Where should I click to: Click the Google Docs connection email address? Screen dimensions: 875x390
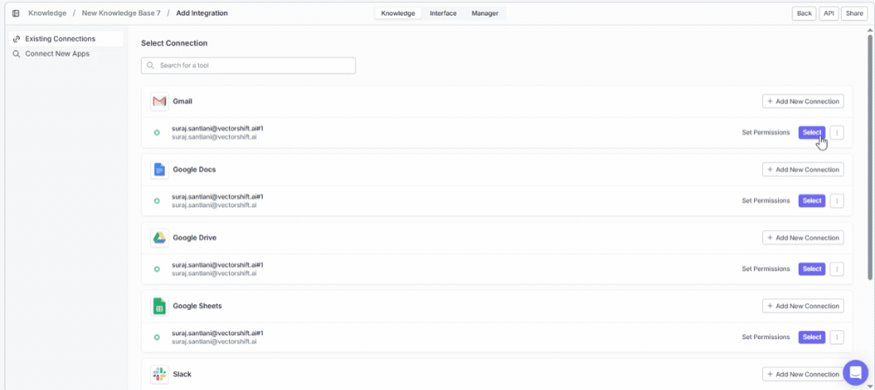(214, 205)
